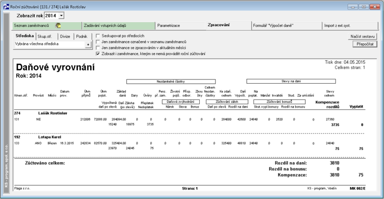
Task: Click the report title Daňové vyrovnání
Action: [55, 67]
